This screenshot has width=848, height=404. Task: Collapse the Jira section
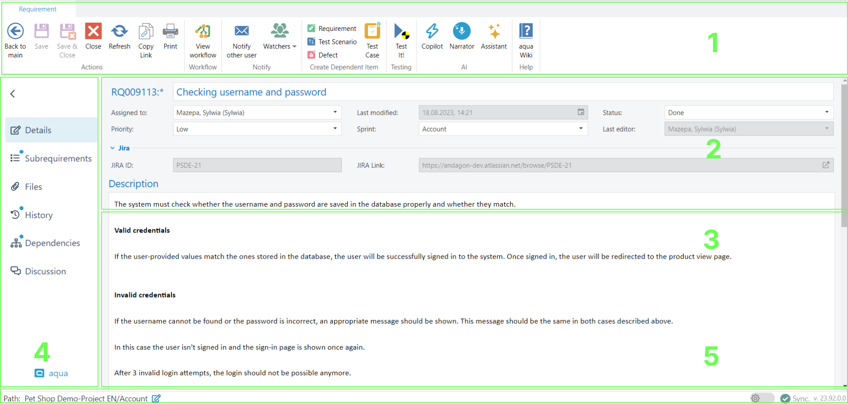click(113, 148)
